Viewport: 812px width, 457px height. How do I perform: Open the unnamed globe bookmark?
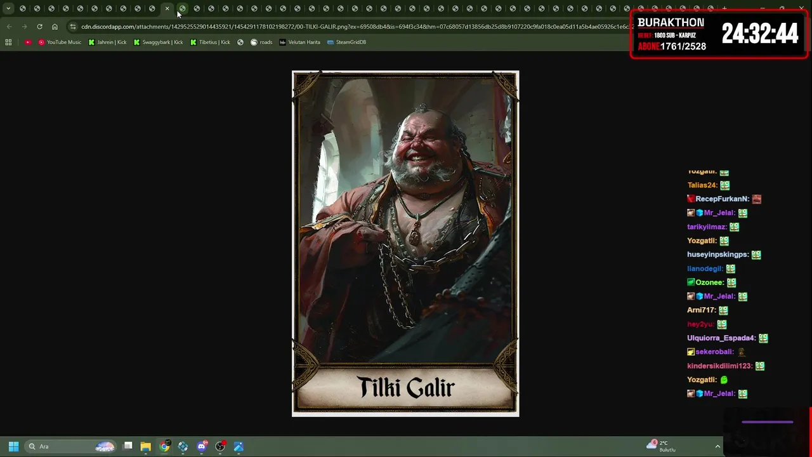240,42
